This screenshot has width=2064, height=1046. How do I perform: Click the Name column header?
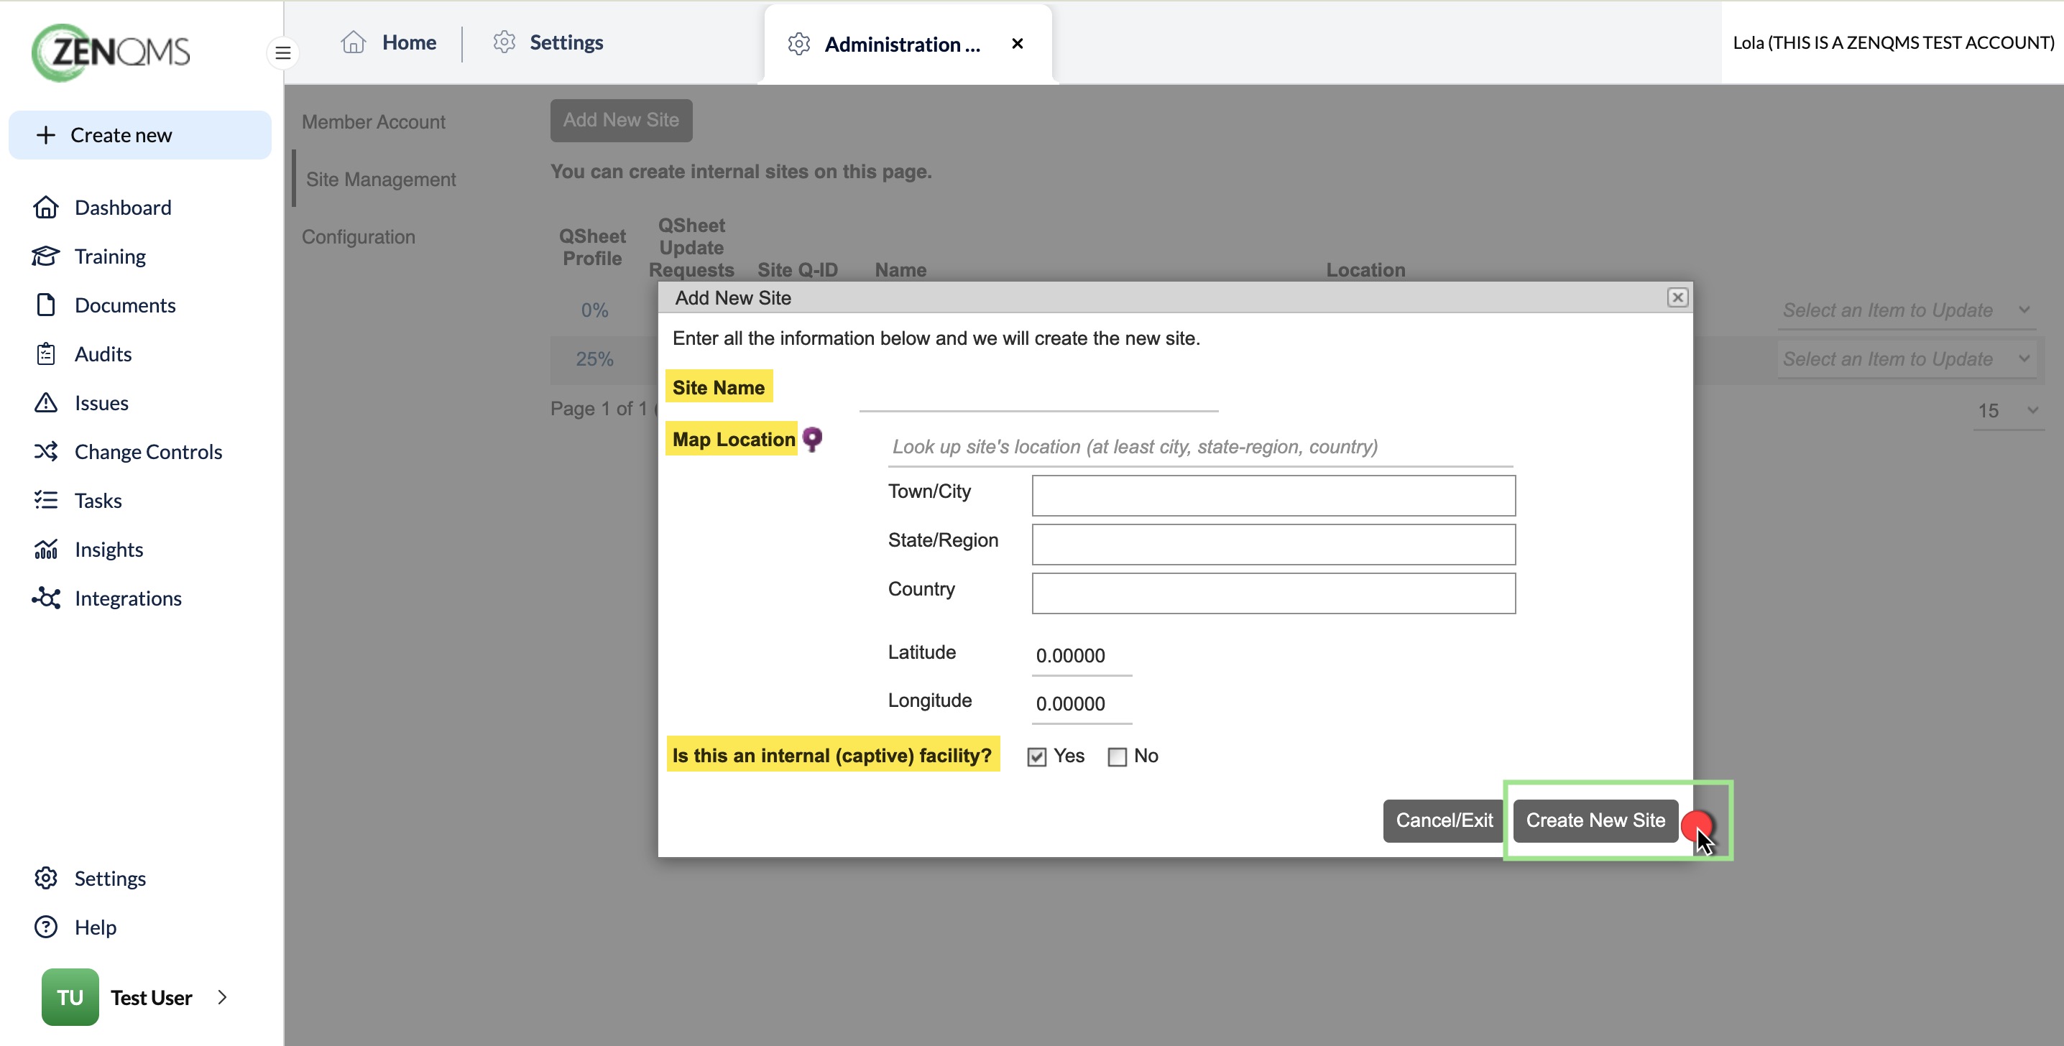click(x=900, y=270)
